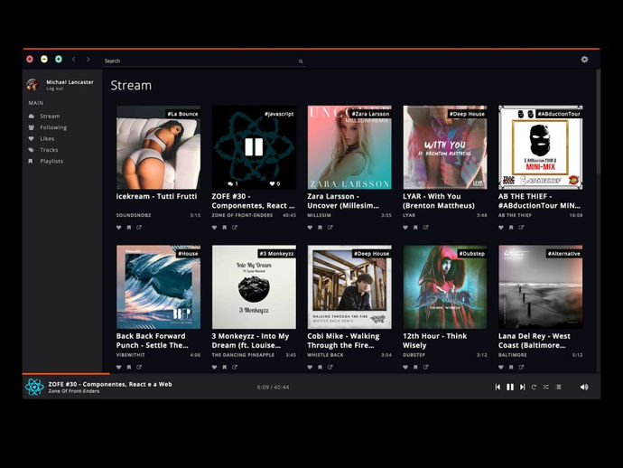Screen dimensions: 623x468
Task: Open Tracks in the sidebar
Action: pyautogui.click(x=49, y=150)
